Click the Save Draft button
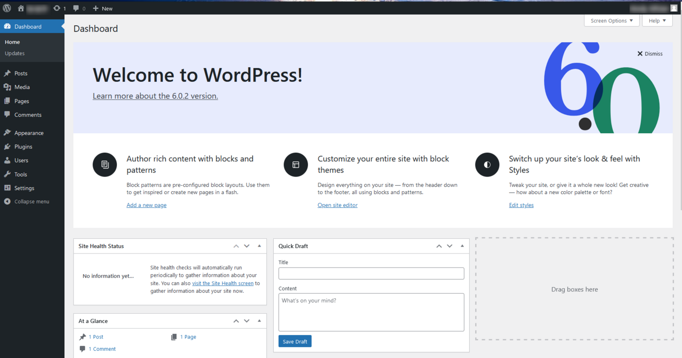 pyautogui.click(x=295, y=341)
